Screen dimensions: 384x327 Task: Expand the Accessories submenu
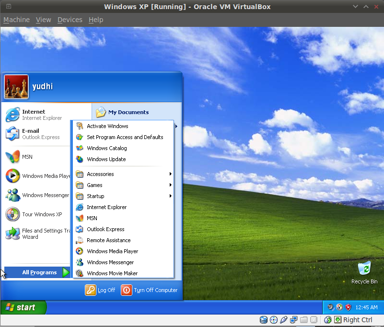(x=123, y=174)
